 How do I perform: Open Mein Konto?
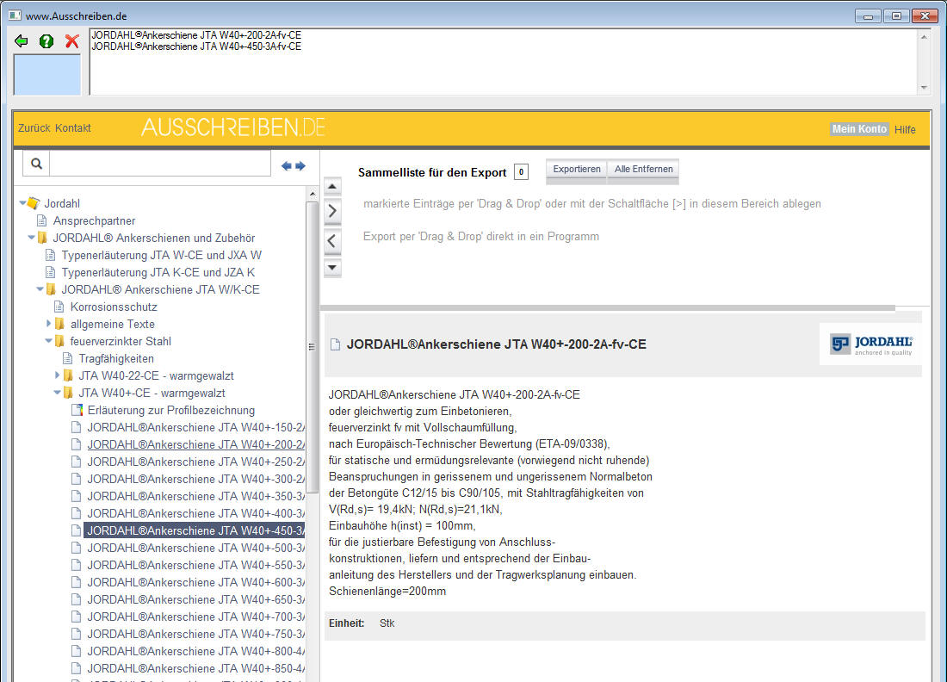pos(859,128)
